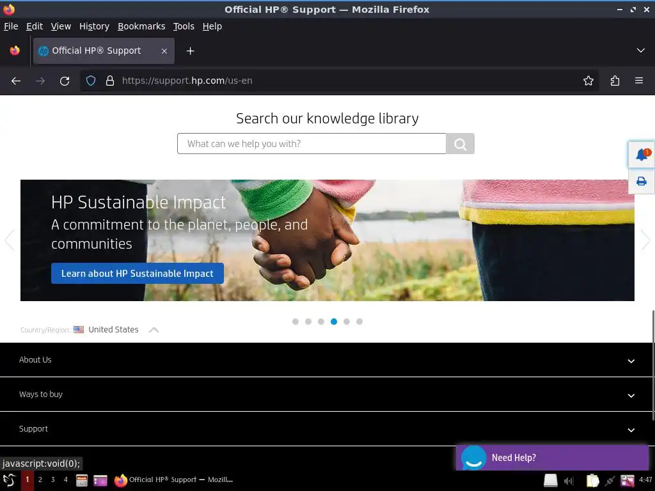Open the Bookmarks menu

pos(141,26)
